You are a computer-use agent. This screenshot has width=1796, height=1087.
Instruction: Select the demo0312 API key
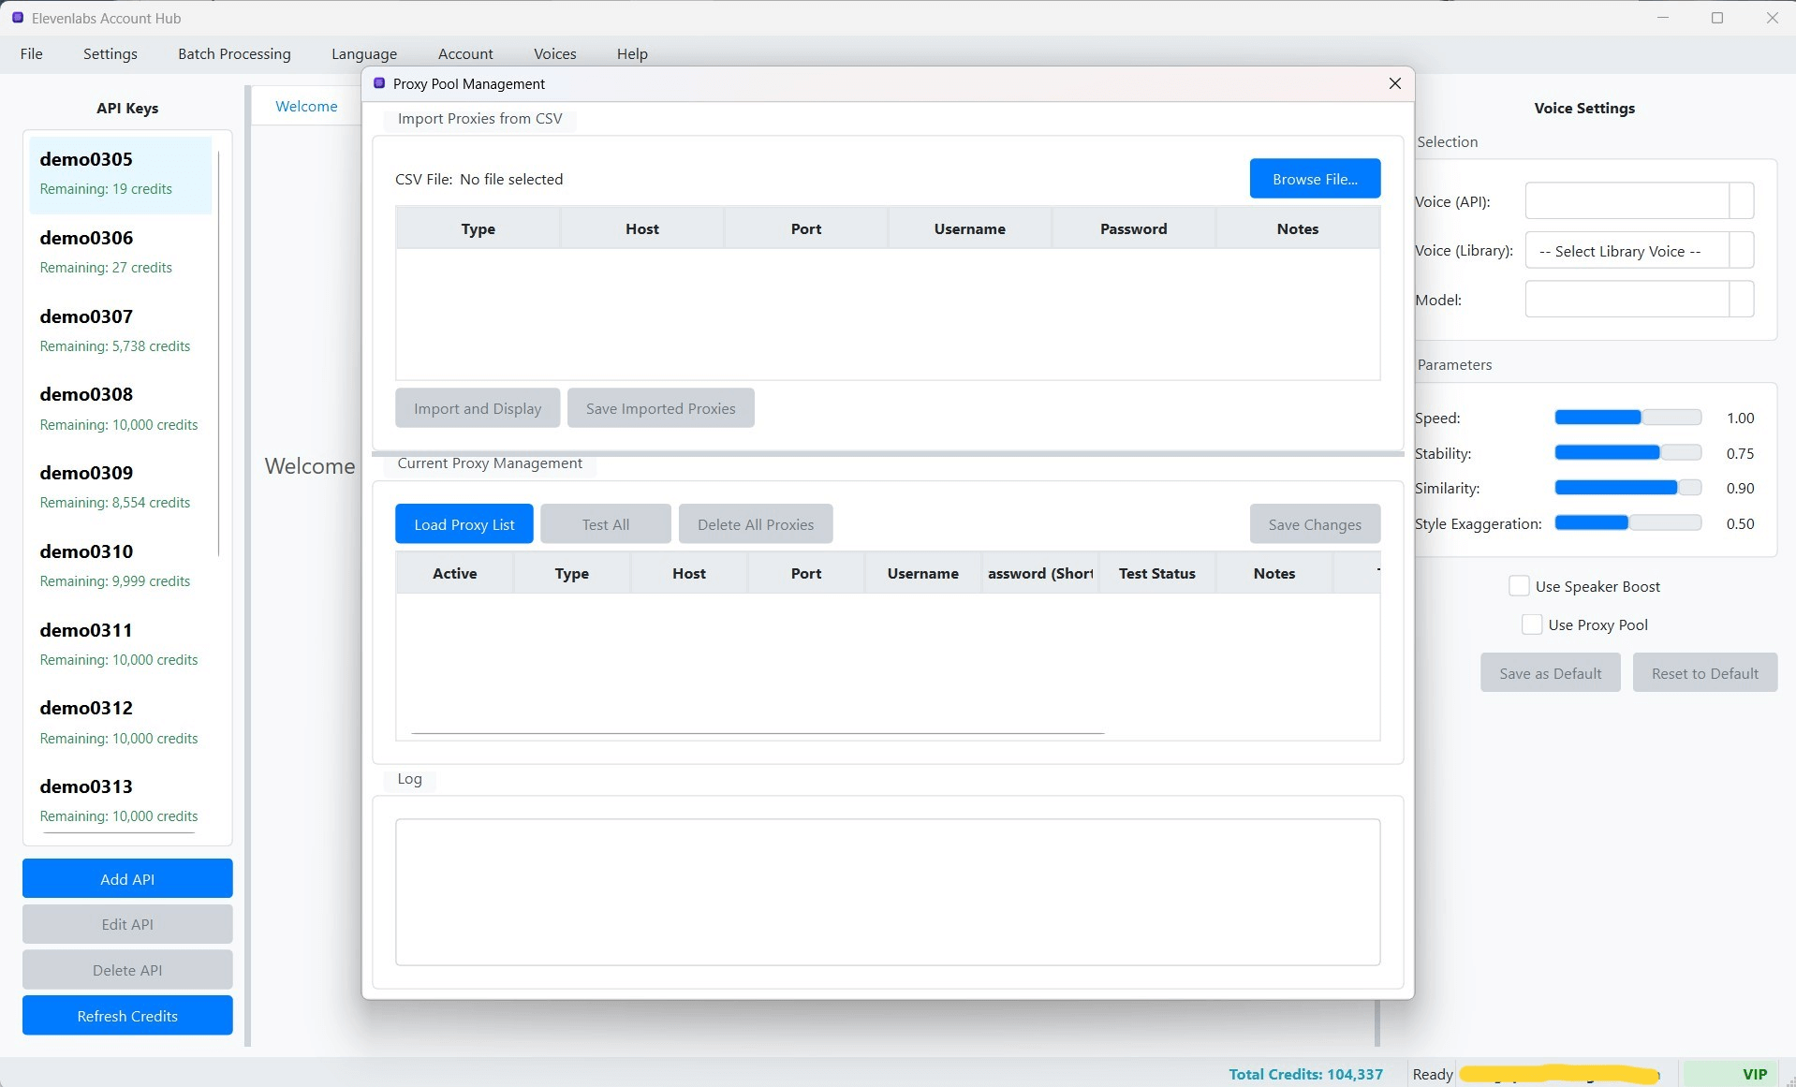tap(121, 723)
